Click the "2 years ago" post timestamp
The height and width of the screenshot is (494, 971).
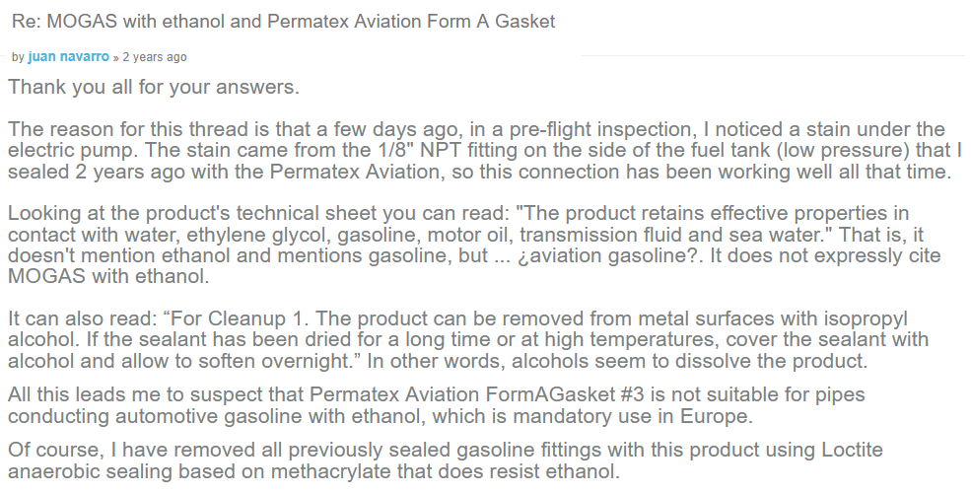pyautogui.click(x=155, y=57)
